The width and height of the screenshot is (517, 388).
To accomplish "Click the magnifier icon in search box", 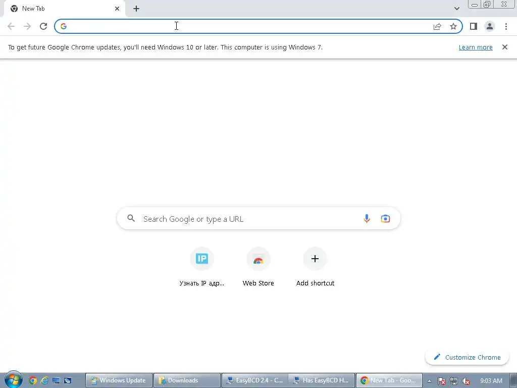I will pyautogui.click(x=131, y=218).
